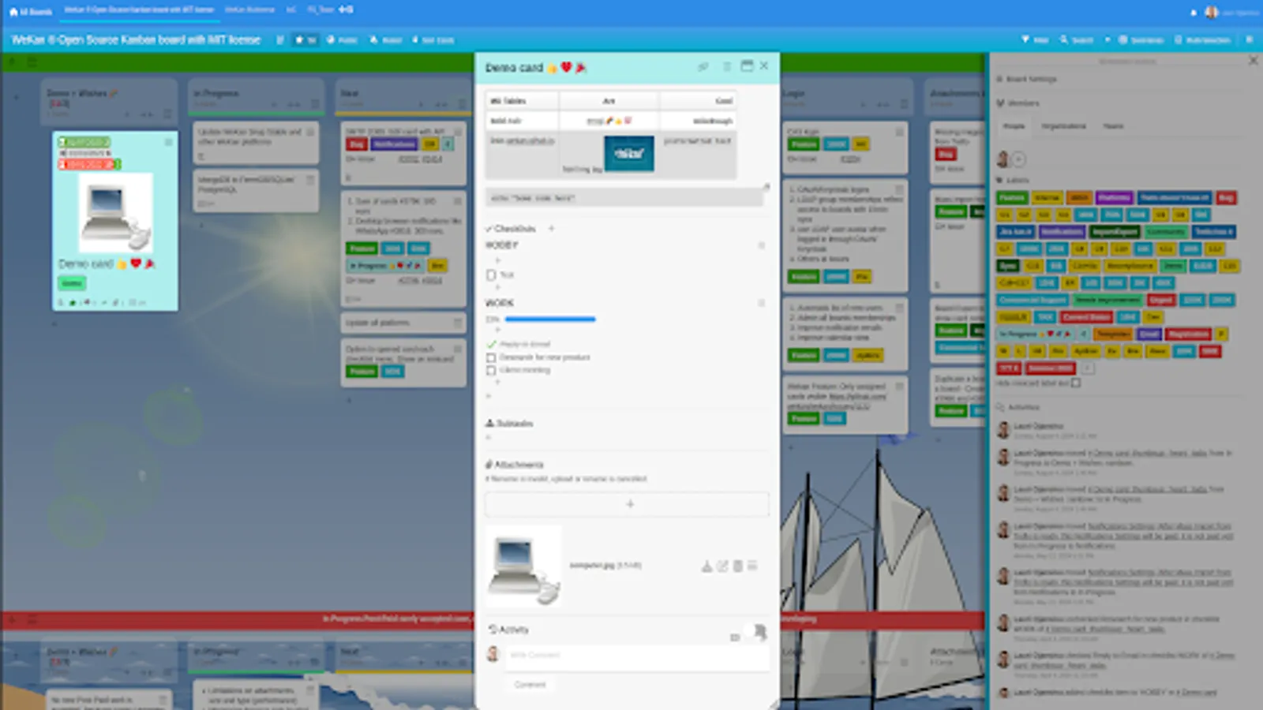The image size is (1263, 710).
Task: Open the Update all platforms card in Next list
Action: (403, 323)
